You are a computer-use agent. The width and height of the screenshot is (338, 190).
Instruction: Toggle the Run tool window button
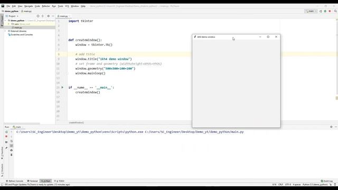46,181
